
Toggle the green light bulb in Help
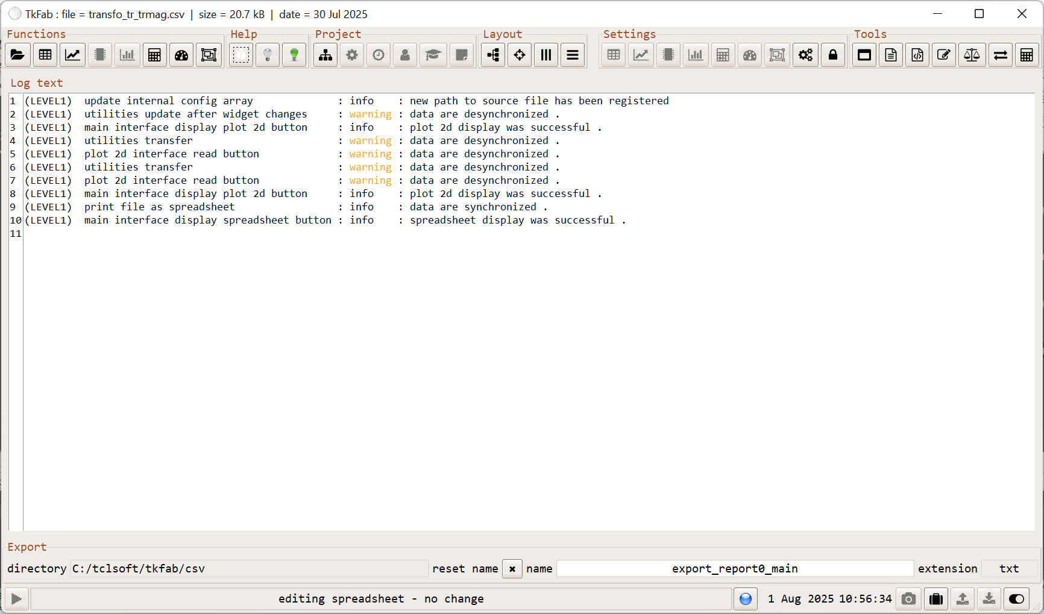[294, 55]
